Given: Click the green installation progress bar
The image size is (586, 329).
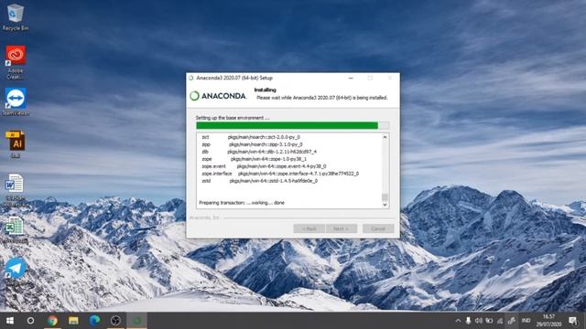Looking at the screenshot, I should (x=293, y=125).
